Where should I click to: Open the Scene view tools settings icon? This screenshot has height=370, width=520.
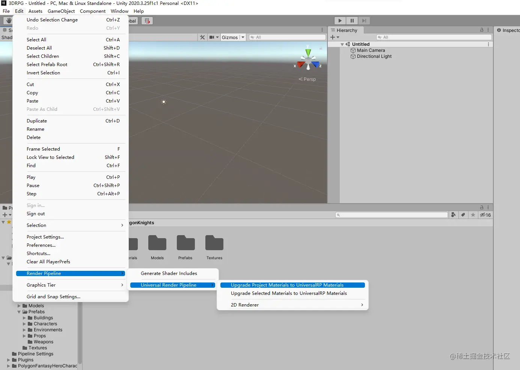point(202,37)
